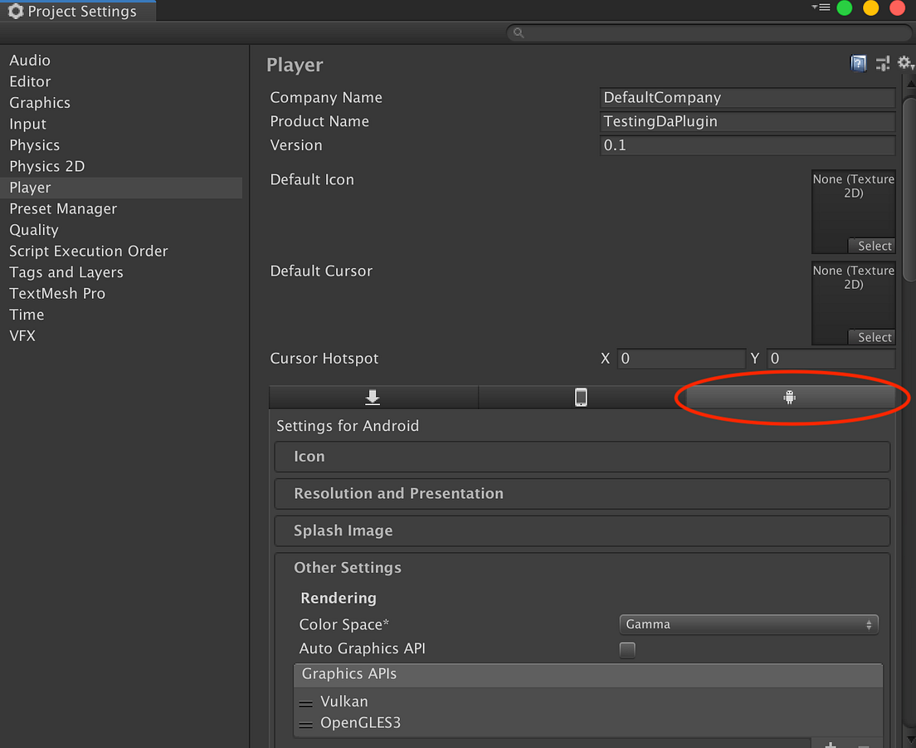Screen dimensions: 916x748
Task: Open the settings gear context menu
Action: [904, 63]
